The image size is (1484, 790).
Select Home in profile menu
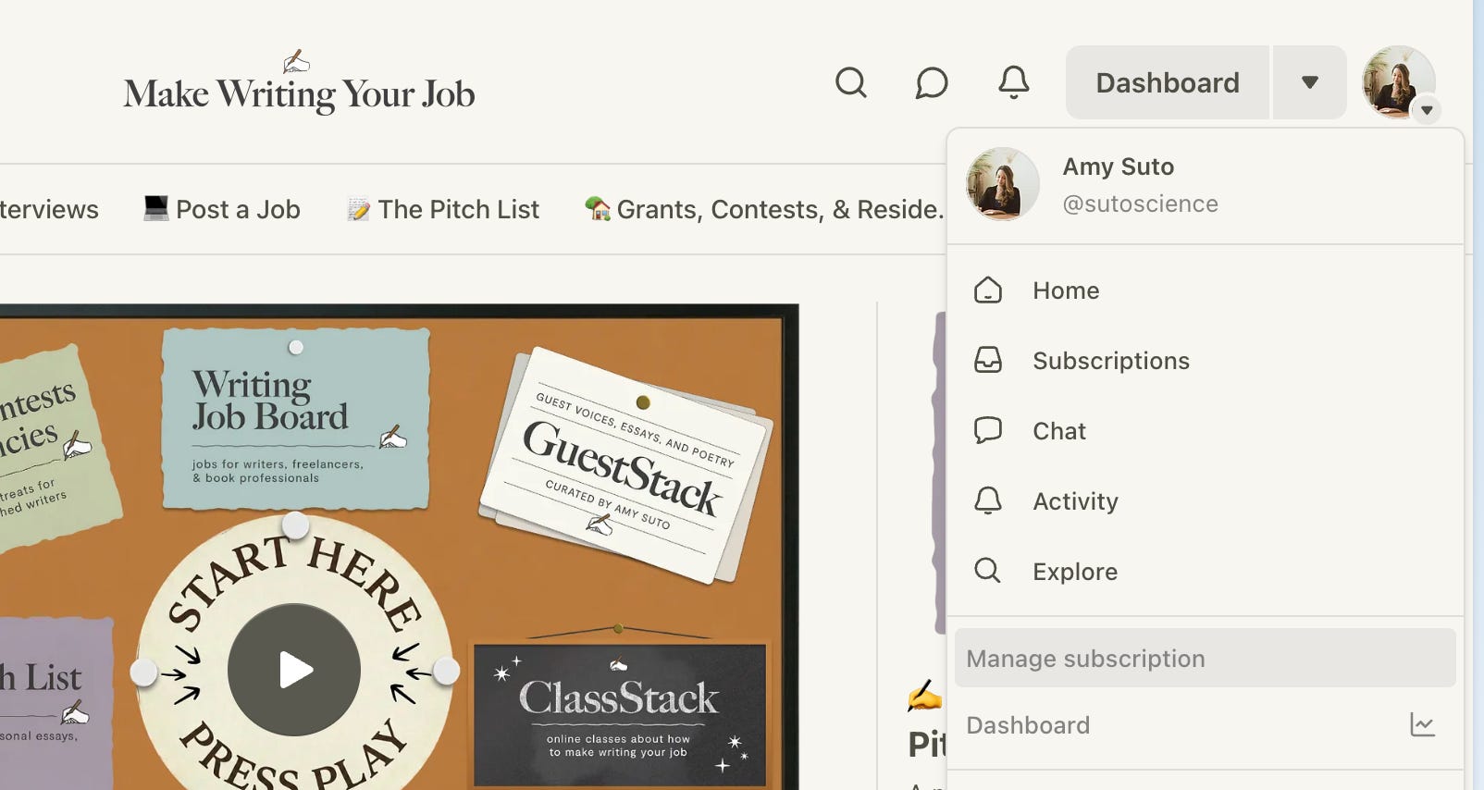[x=1206, y=290]
